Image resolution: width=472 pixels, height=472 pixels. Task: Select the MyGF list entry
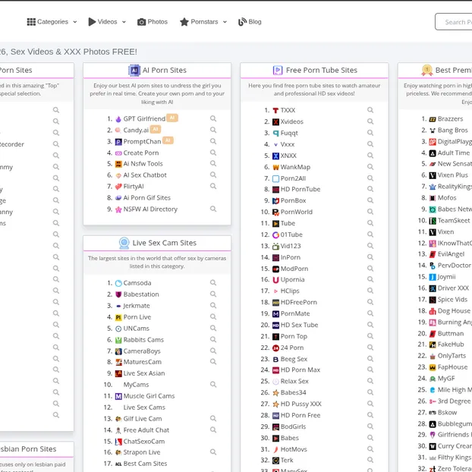coord(446,379)
